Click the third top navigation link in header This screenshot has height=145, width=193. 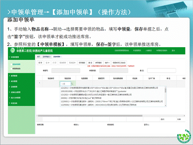pyautogui.click(x=149, y=50)
